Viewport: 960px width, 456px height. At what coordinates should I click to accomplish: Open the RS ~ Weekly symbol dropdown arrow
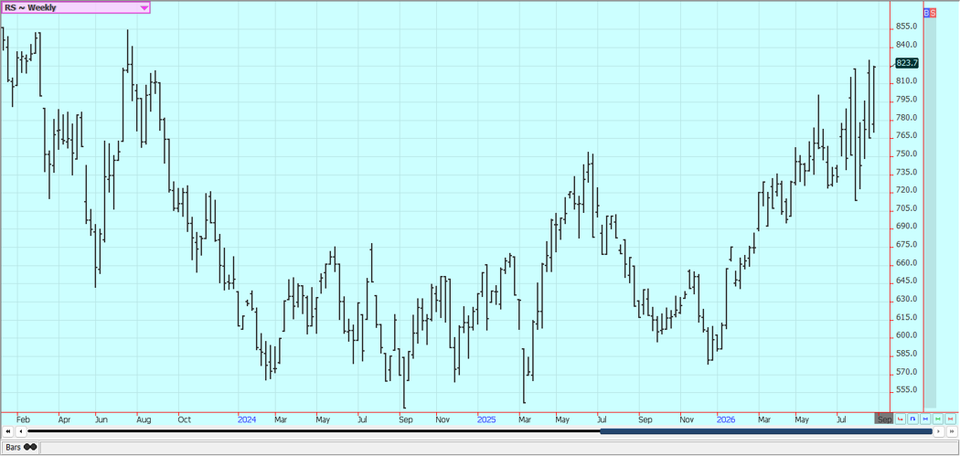point(144,8)
